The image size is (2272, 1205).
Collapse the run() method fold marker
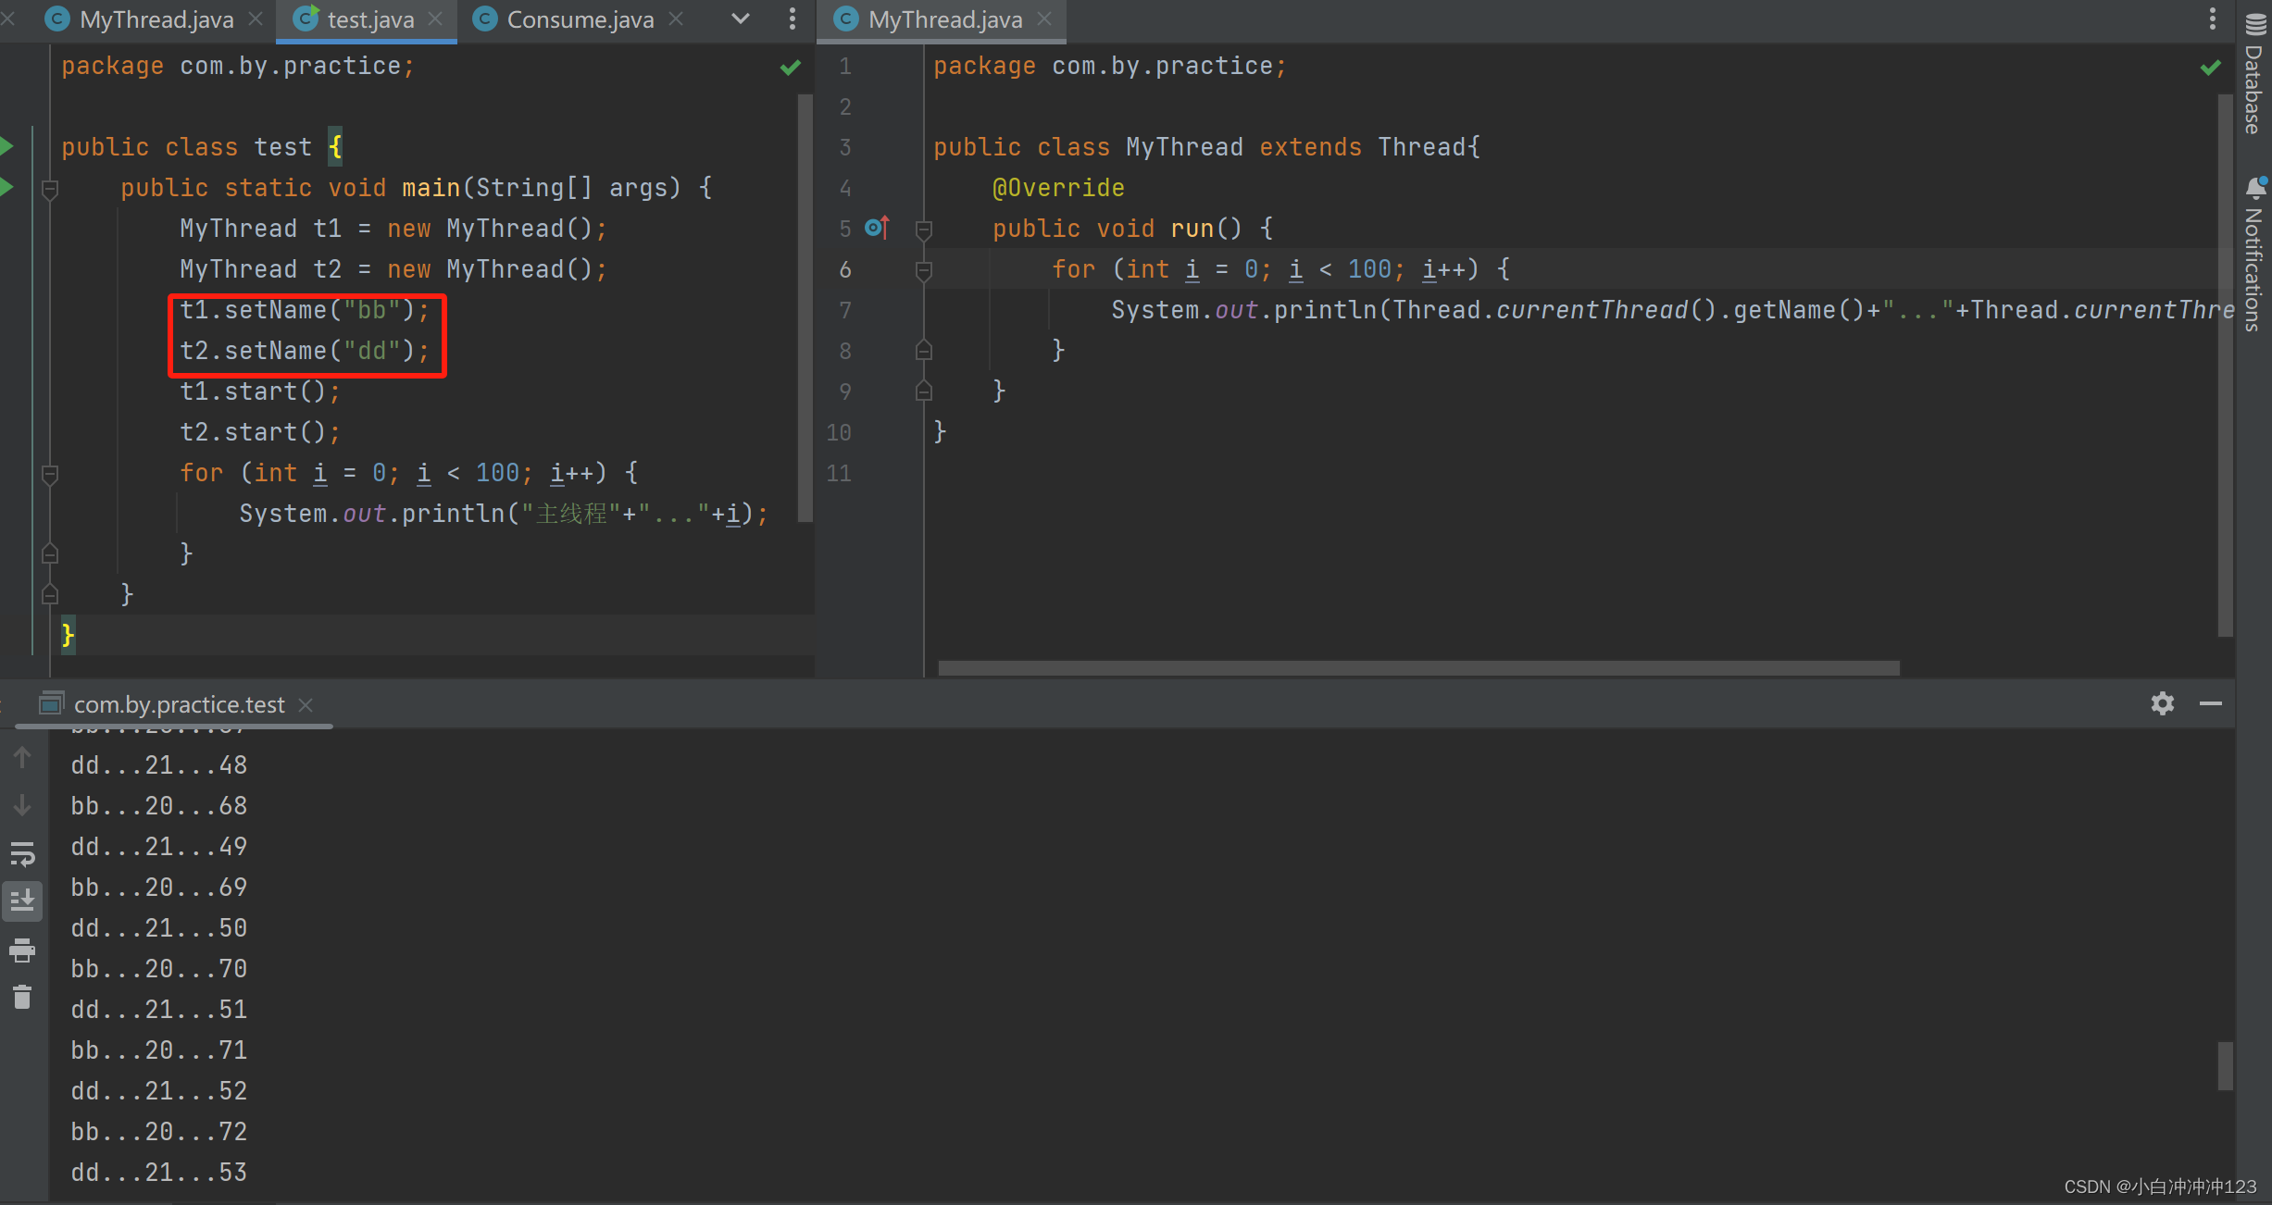point(923,229)
